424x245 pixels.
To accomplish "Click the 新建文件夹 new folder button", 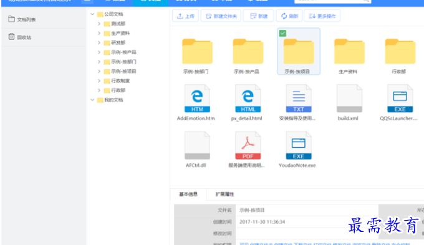I will pos(221,16).
